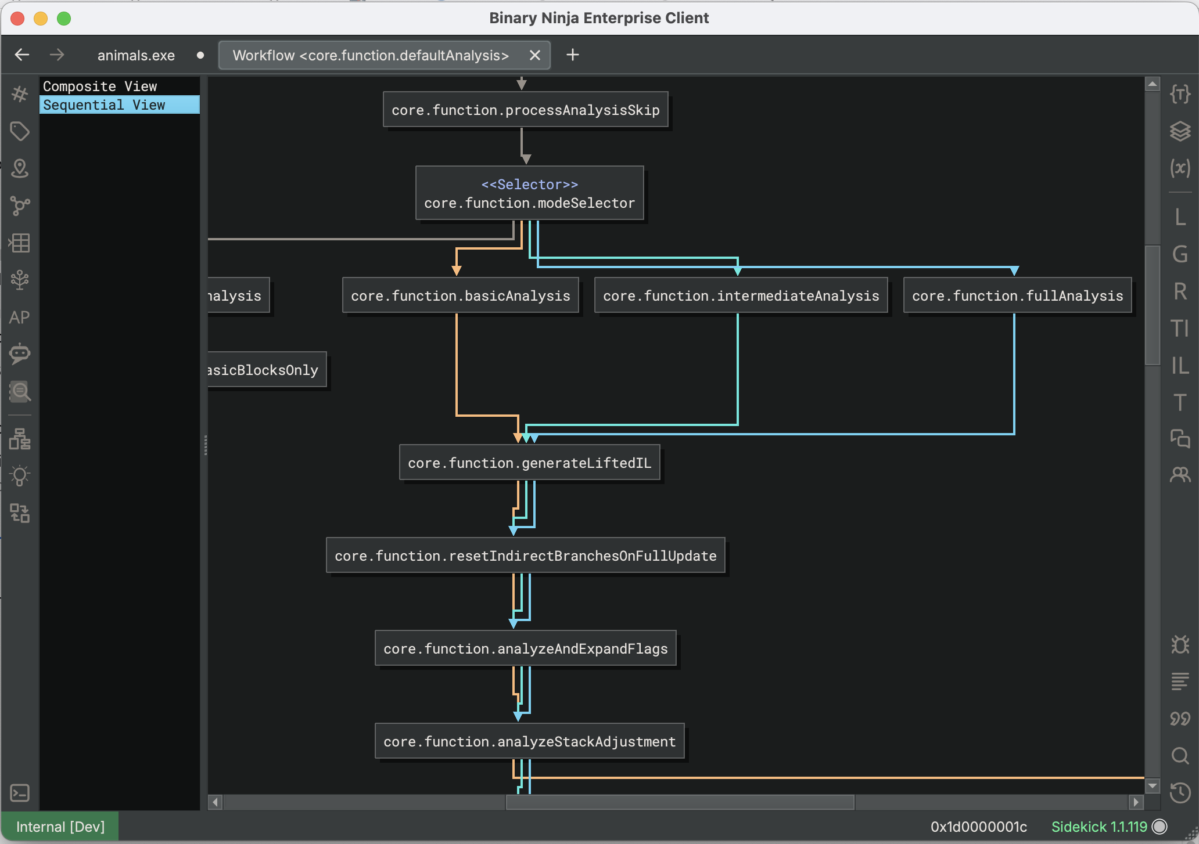Open the Symbols sidebar hash icon
1199x844 pixels.
click(20, 94)
